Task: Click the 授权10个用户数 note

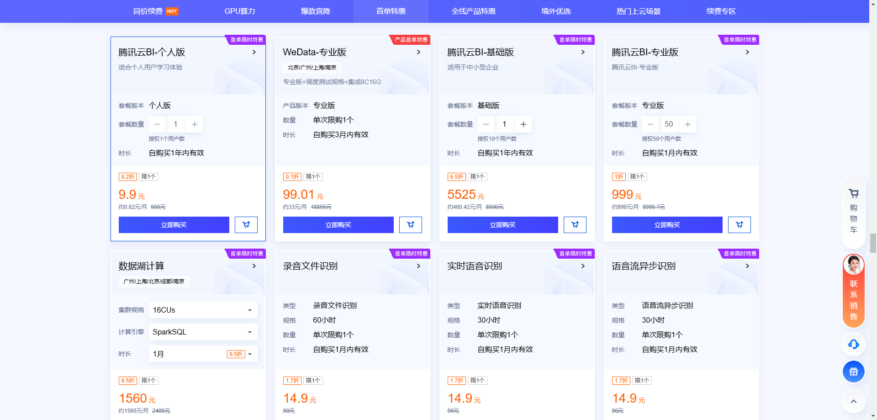Action: pos(497,139)
